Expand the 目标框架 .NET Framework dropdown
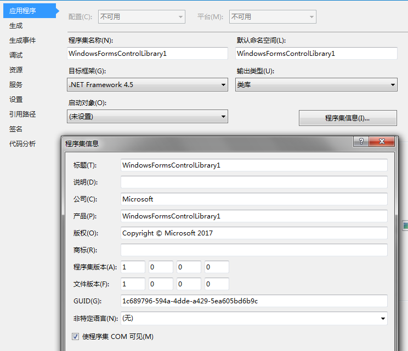The width and height of the screenshot is (408, 351). point(148,85)
